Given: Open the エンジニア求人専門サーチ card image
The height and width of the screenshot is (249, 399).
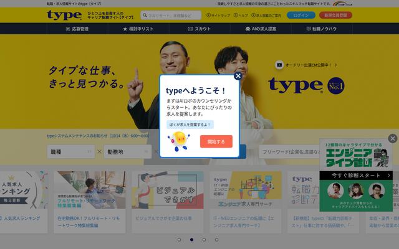Looking at the screenshot, I should [246, 190].
